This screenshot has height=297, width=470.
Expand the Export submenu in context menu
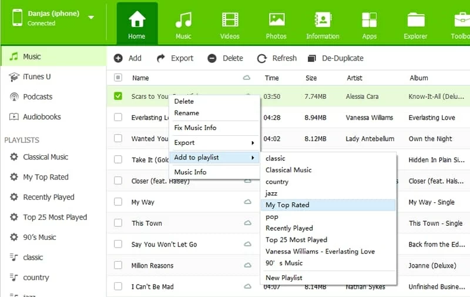click(214, 143)
